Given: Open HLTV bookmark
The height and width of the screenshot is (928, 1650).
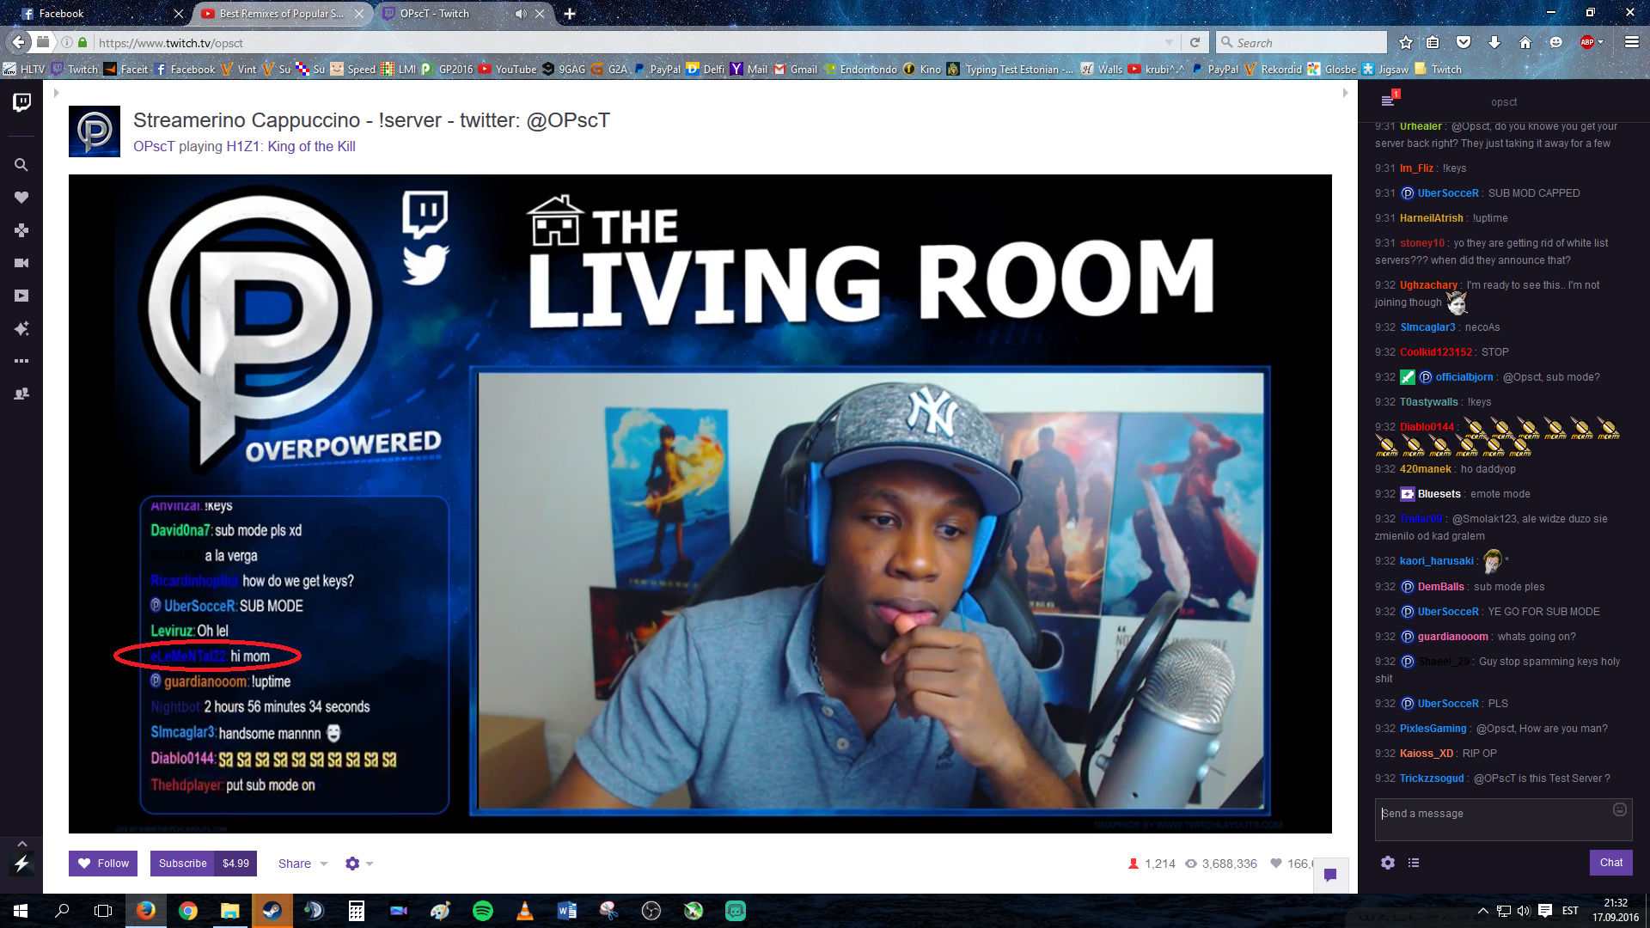Looking at the screenshot, I should pos(24,70).
